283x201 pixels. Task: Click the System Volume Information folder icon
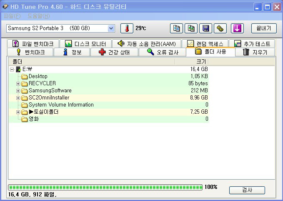(x=24, y=105)
